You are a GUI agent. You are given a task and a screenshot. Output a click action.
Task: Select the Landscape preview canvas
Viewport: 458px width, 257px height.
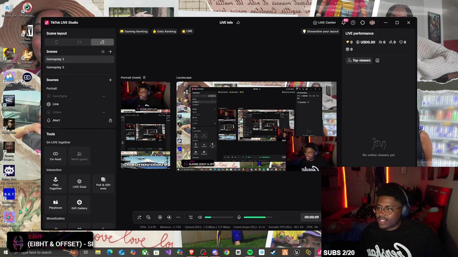tap(257, 126)
